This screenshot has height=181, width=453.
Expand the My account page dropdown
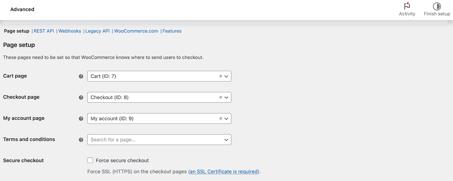coord(226,119)
